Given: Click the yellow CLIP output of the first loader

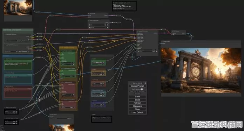Looking at the screenshot, I should click(30, 38).
